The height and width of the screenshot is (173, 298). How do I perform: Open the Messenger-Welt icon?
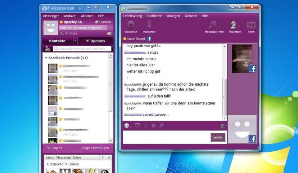click(214, 25)
